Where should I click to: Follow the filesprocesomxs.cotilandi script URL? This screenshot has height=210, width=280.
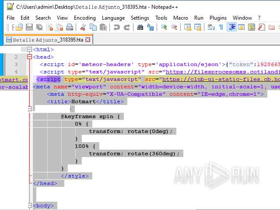click(x=223, y=72)
